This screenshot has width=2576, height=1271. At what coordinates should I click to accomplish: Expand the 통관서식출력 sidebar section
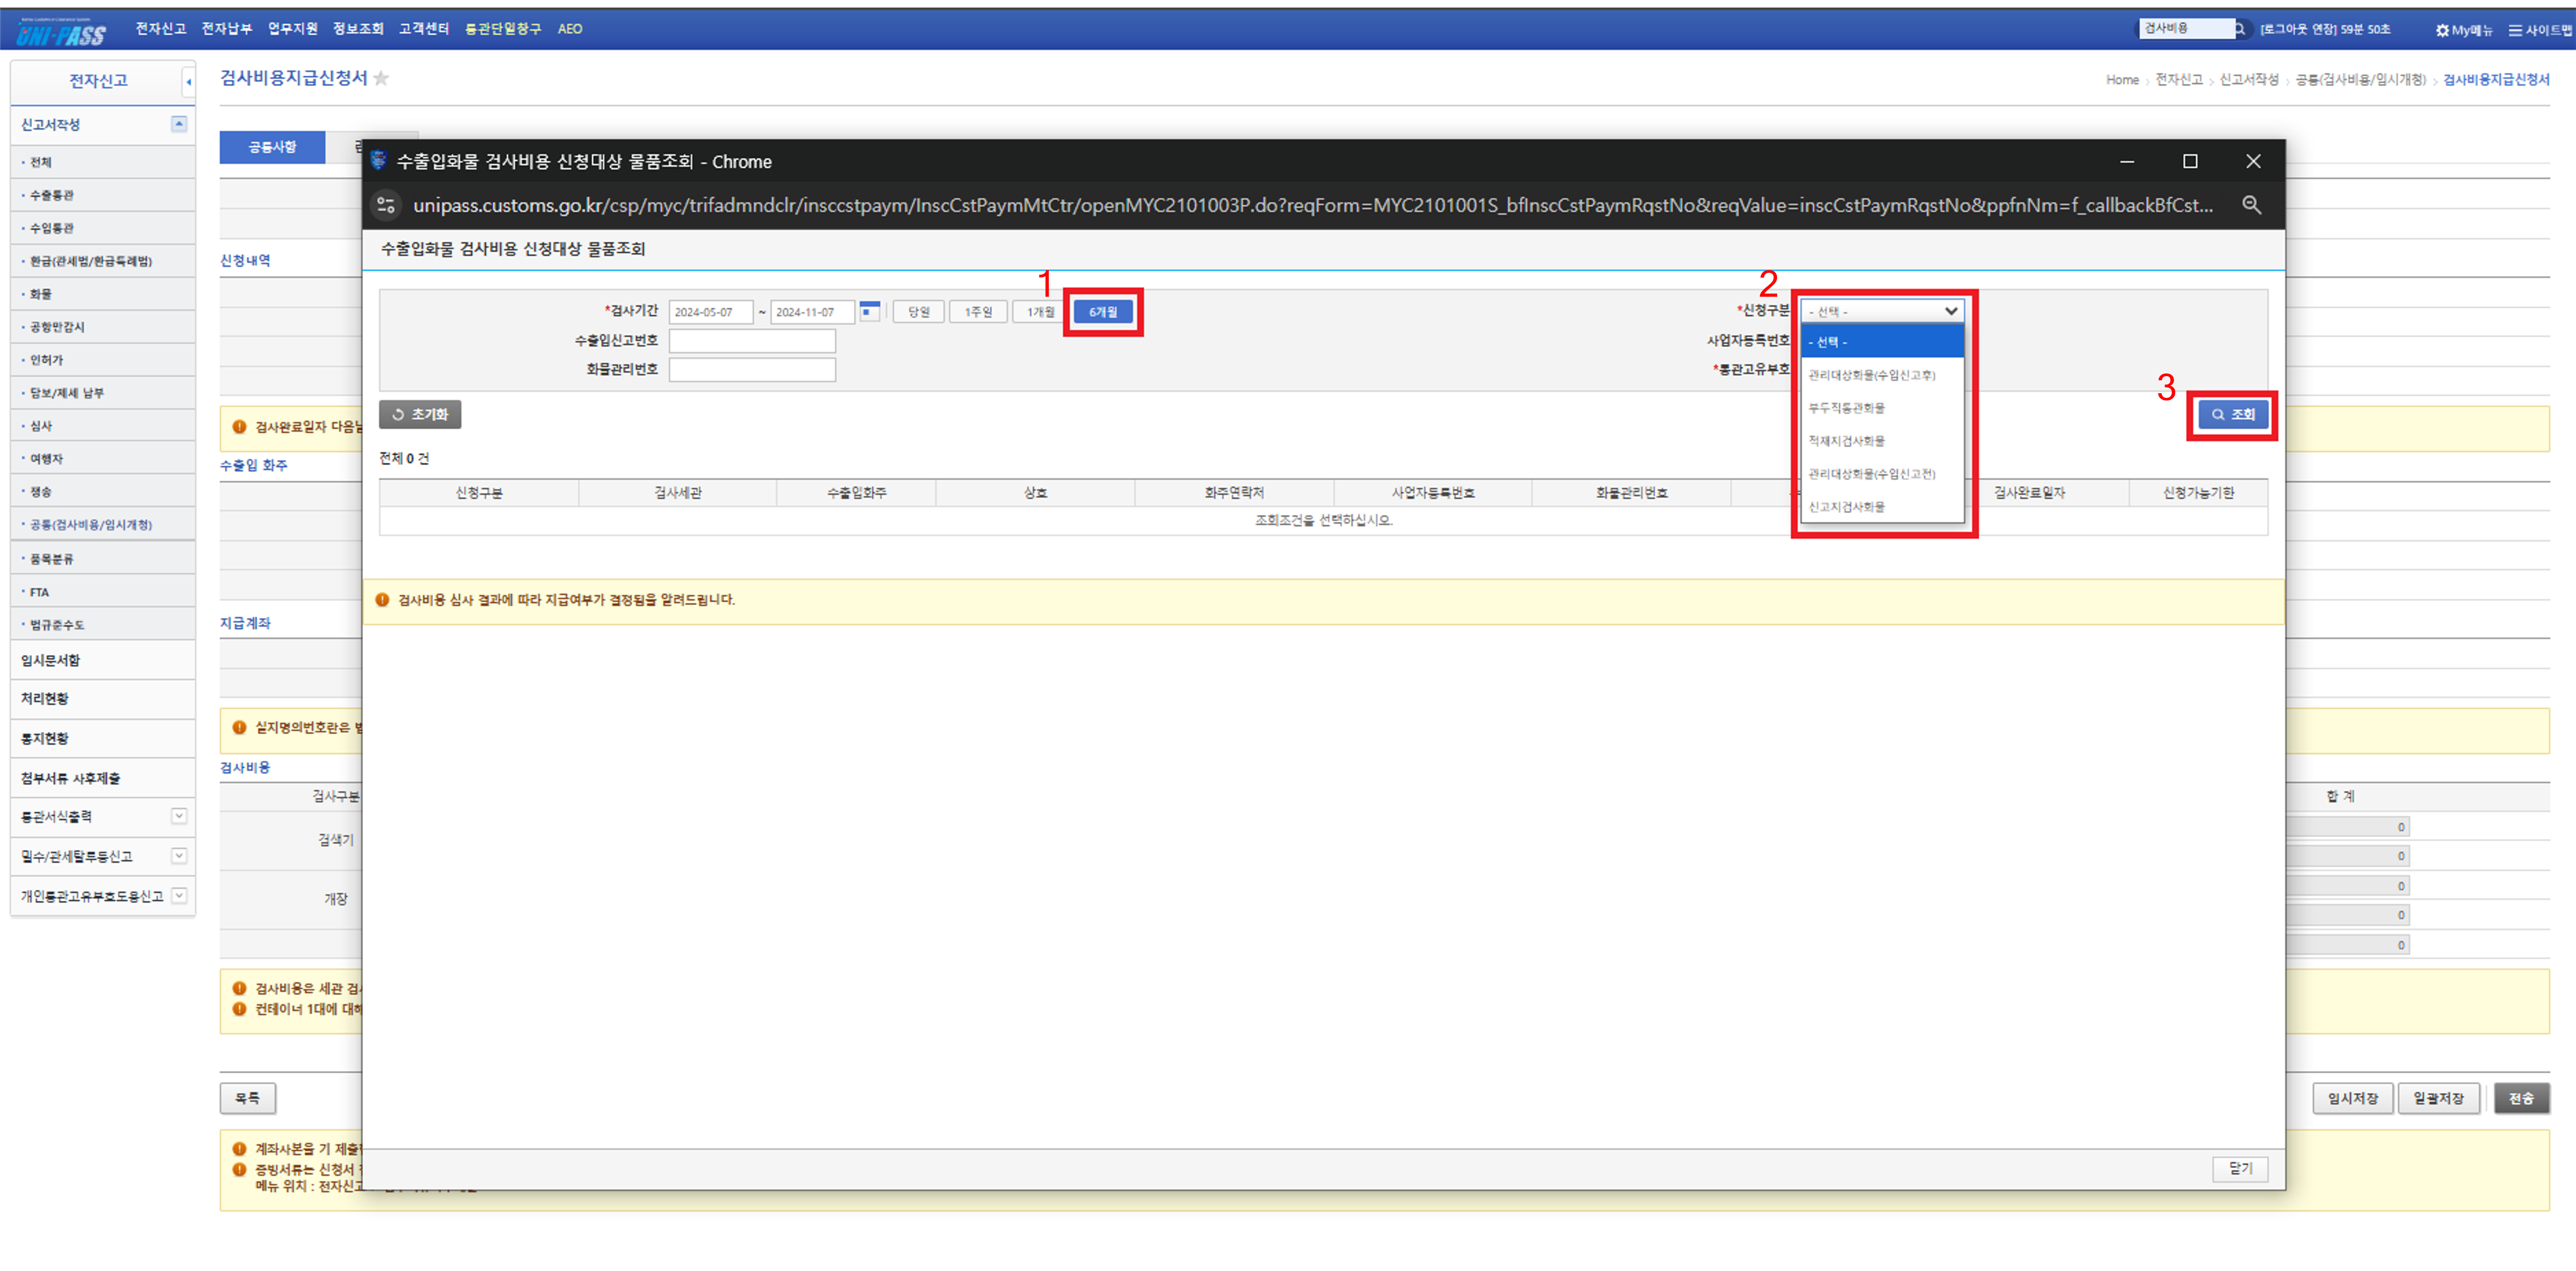(179, 816)
